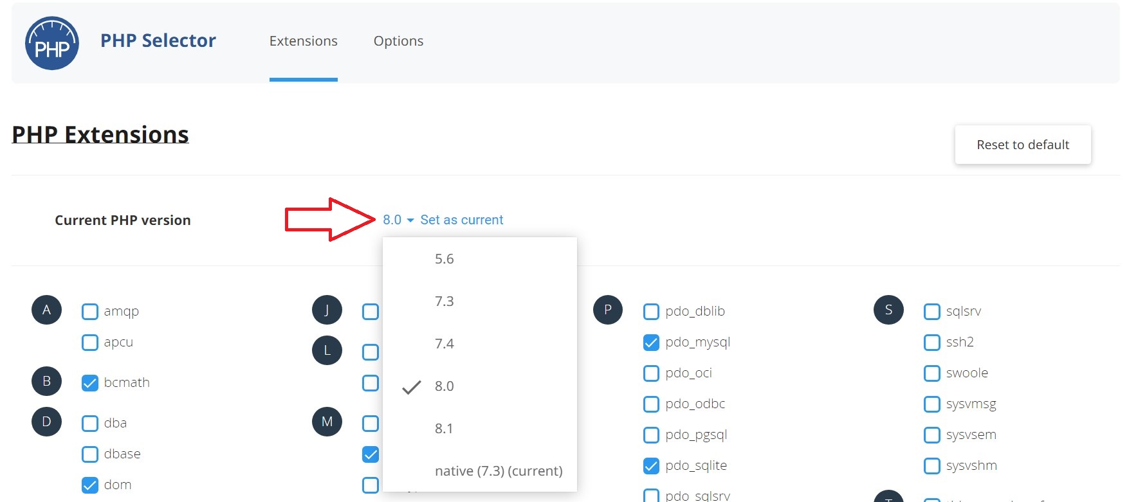Choose PHP version 7.4 from list
Viewport: 1129px width, 502px height.
tap(444, 344)
